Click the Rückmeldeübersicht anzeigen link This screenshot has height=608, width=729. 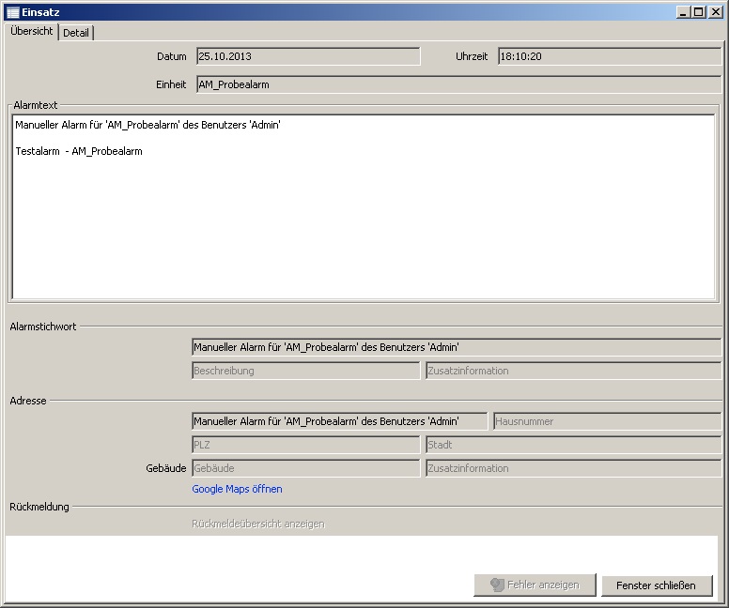(257, 524)
